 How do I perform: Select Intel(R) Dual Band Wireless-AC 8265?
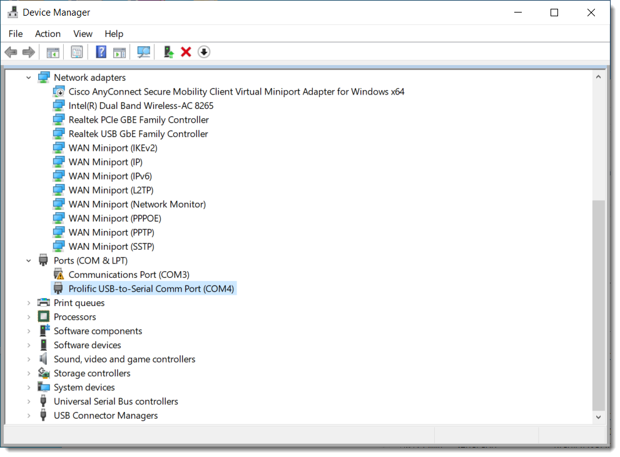[x=141, y=106]
